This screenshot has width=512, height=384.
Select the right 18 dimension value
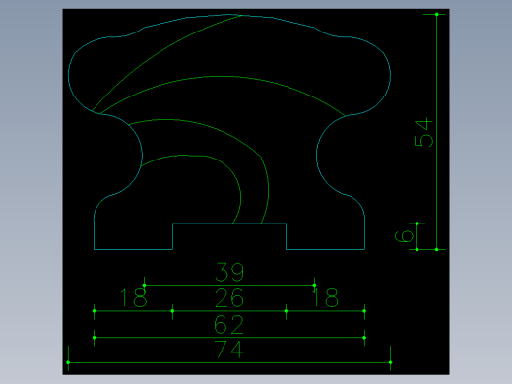click(x=325, y=298)
